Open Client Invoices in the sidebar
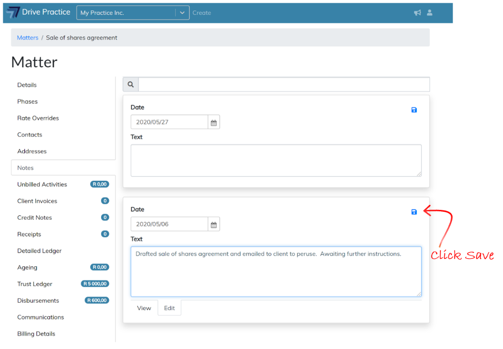The width and height of the screenshot is (503, 349). (x=37, y=201)
